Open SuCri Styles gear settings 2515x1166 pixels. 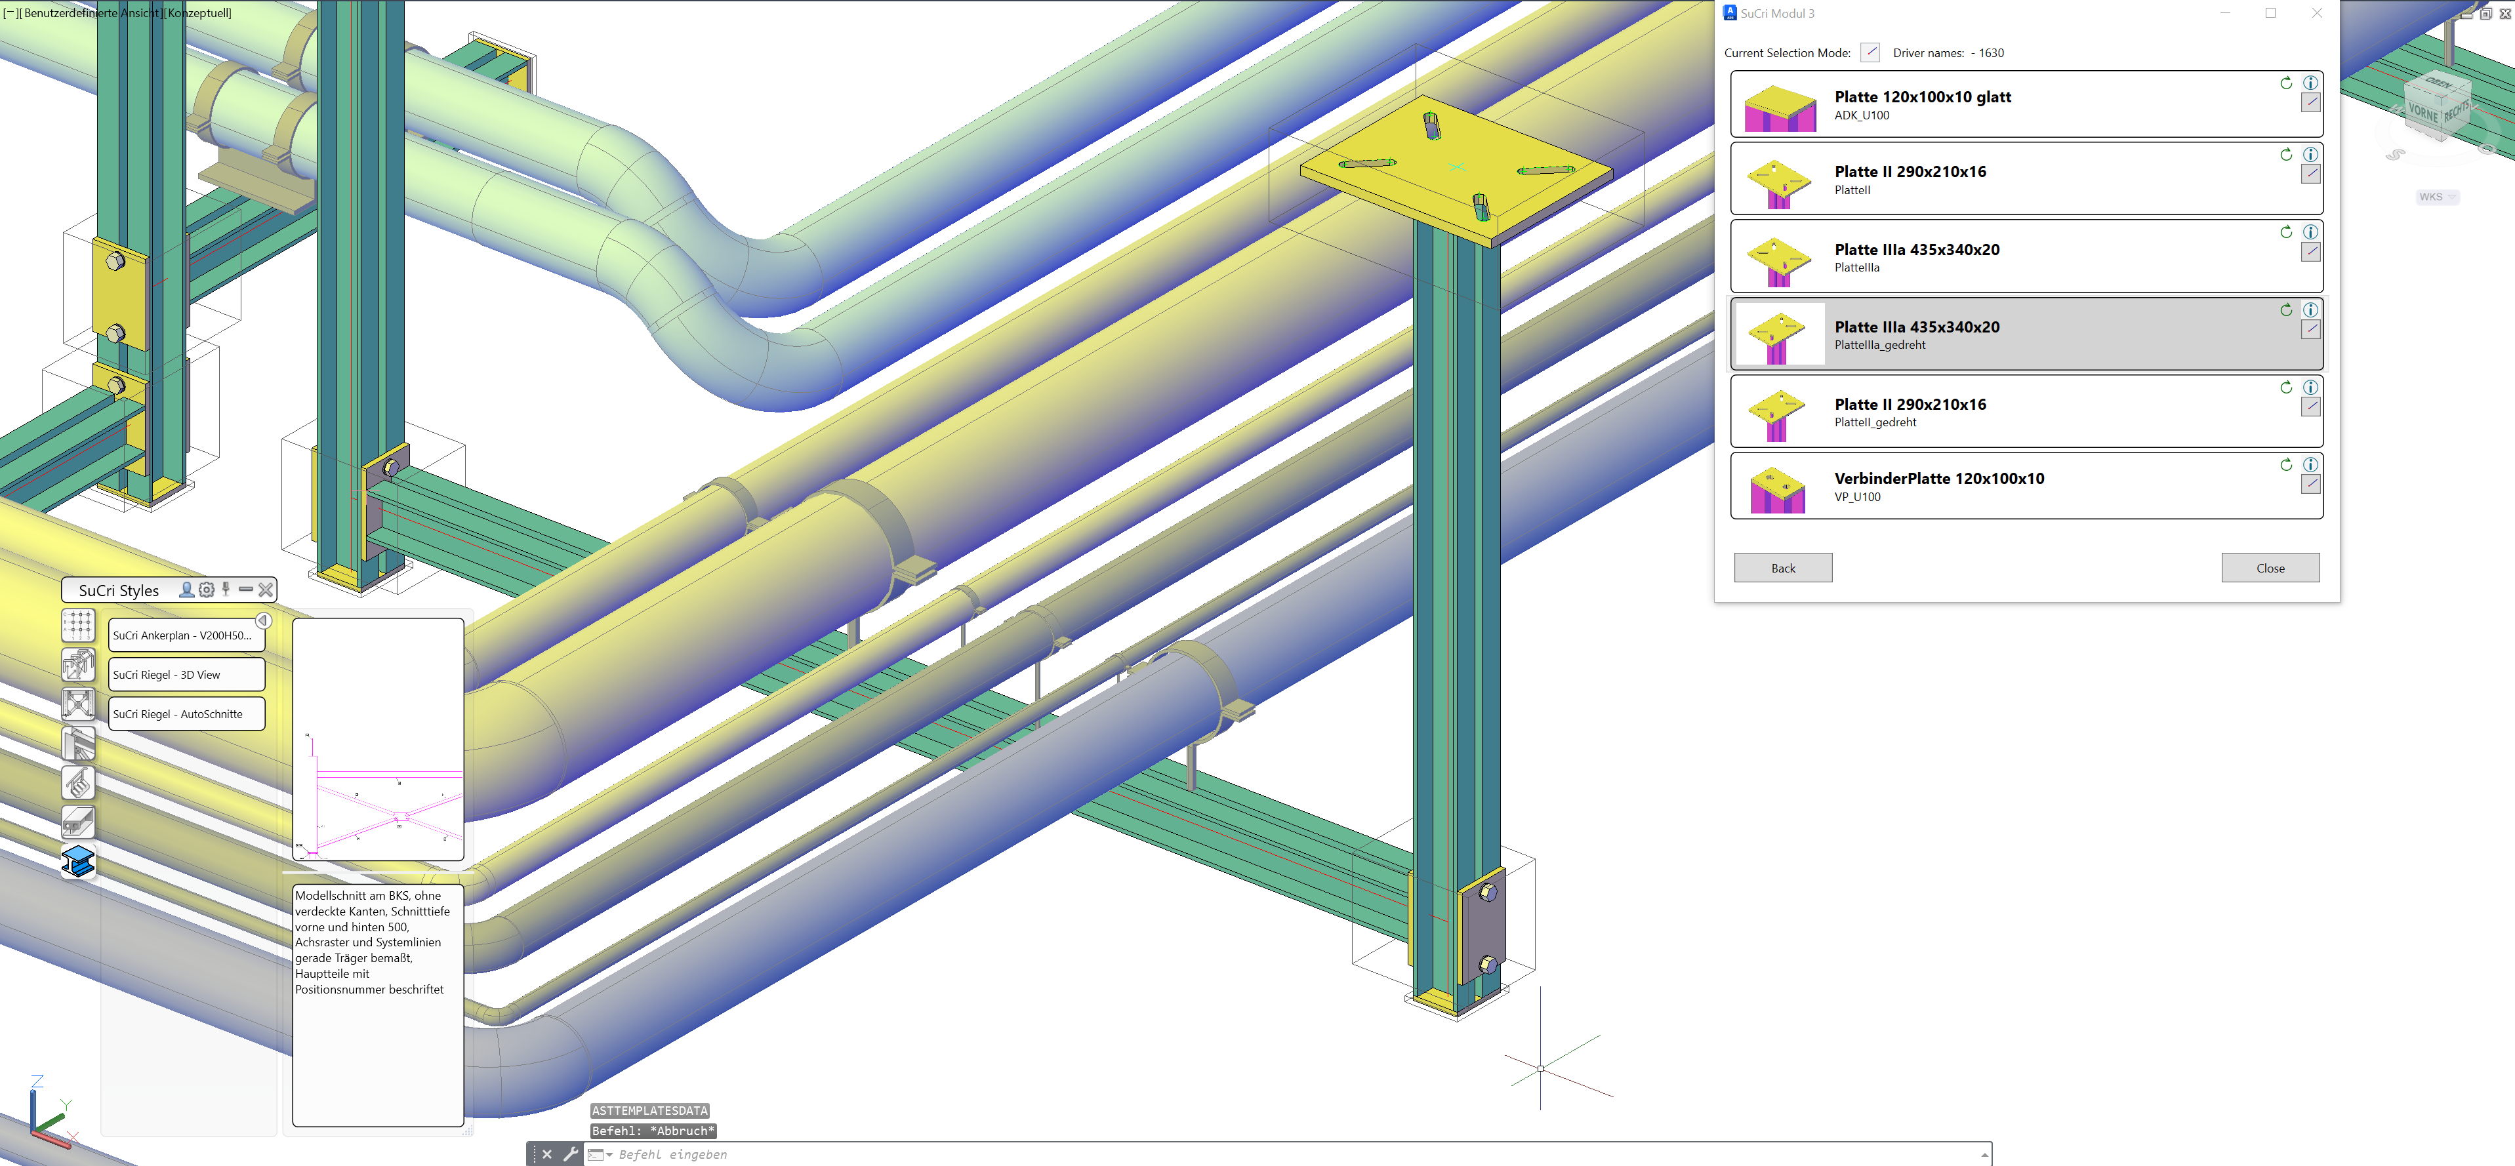207,590
